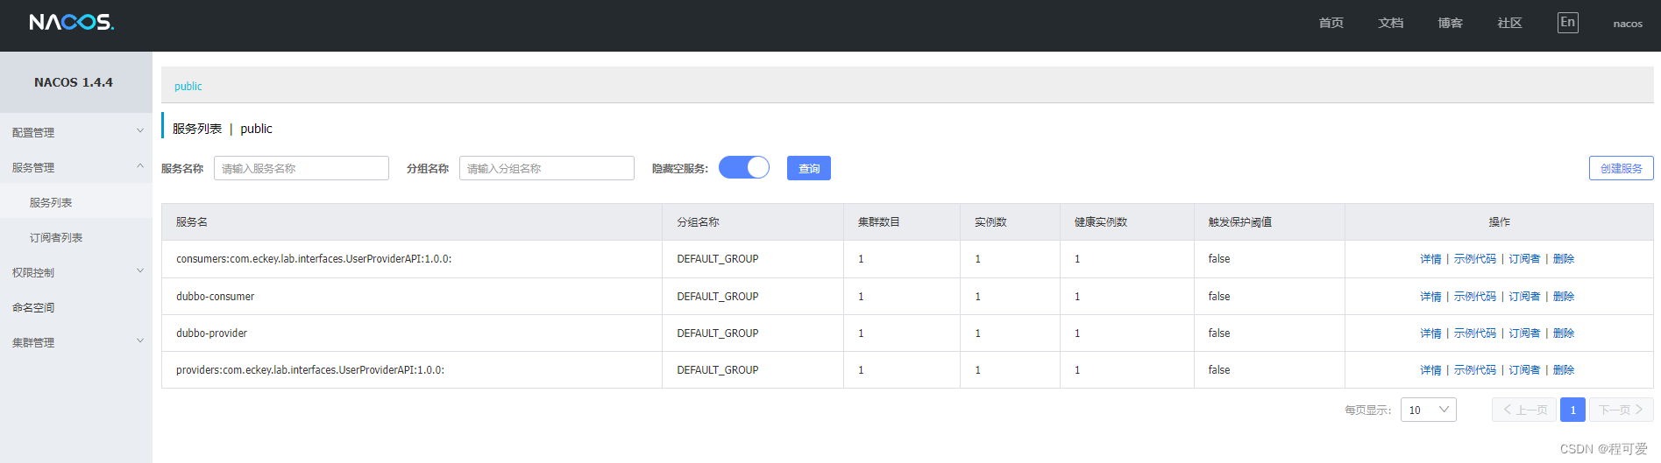
Task: Toggle the hide empty services switch
Action: coord(744,167)
